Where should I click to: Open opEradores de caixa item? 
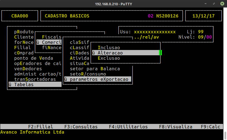point(38,63)
